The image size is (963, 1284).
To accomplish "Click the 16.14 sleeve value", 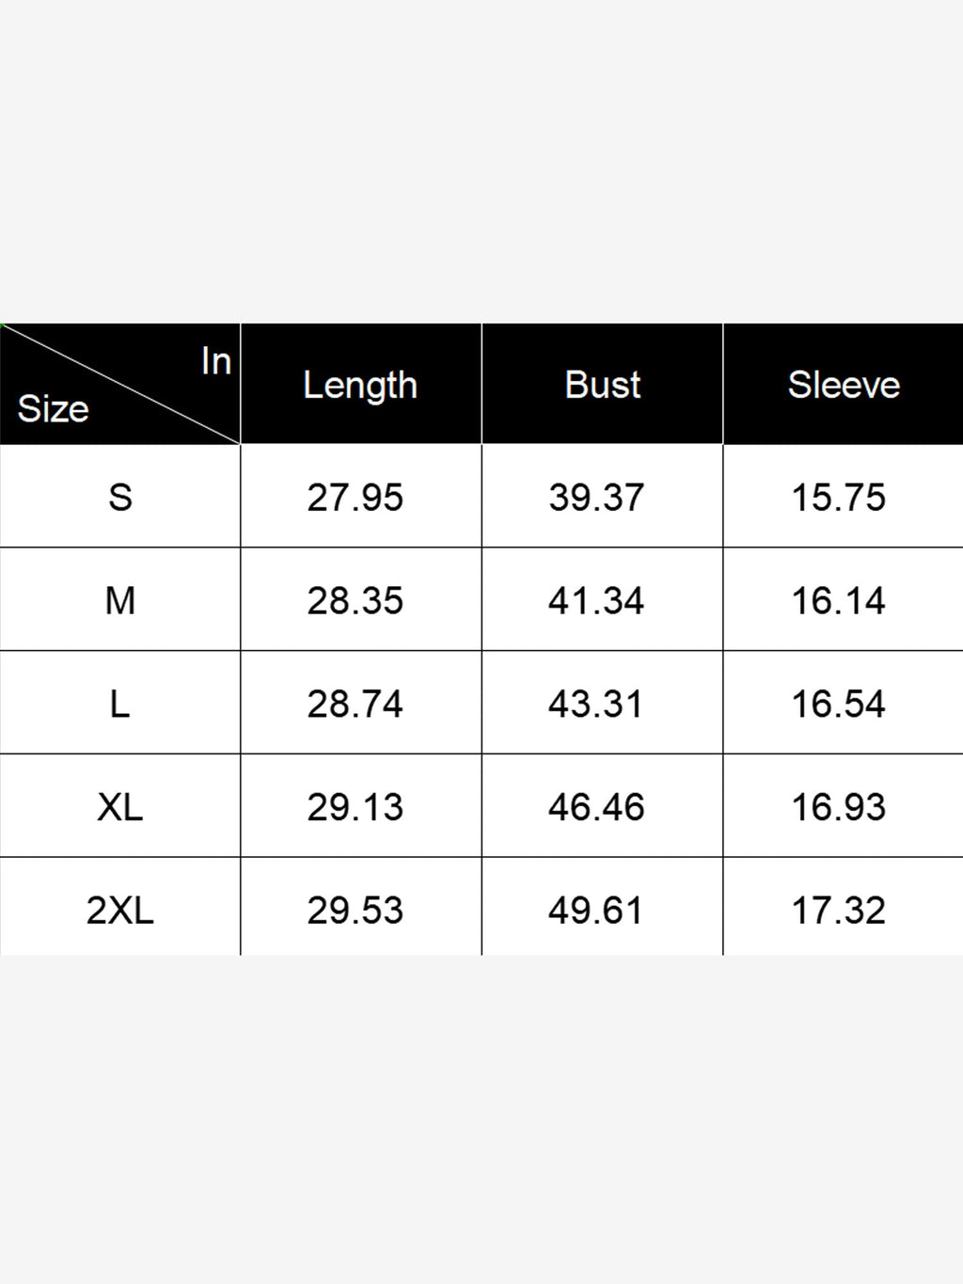I will pyautogui.click(x=838, y=601).
